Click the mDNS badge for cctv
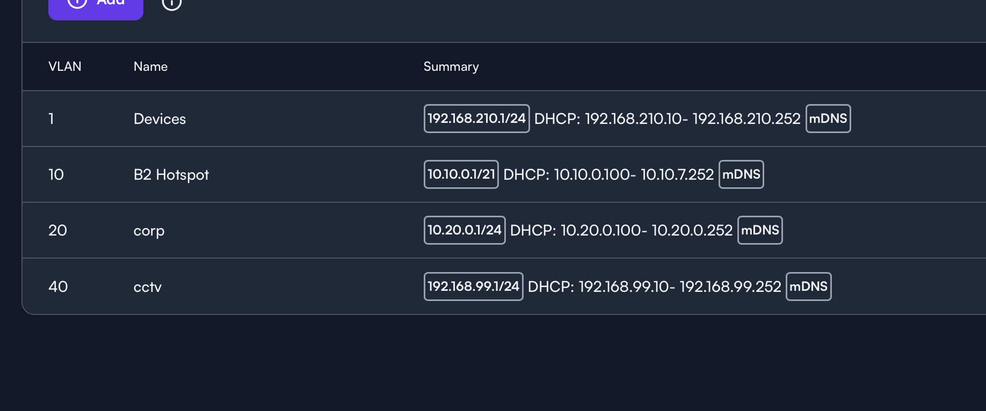986x411 pixels. coord(808,287)
